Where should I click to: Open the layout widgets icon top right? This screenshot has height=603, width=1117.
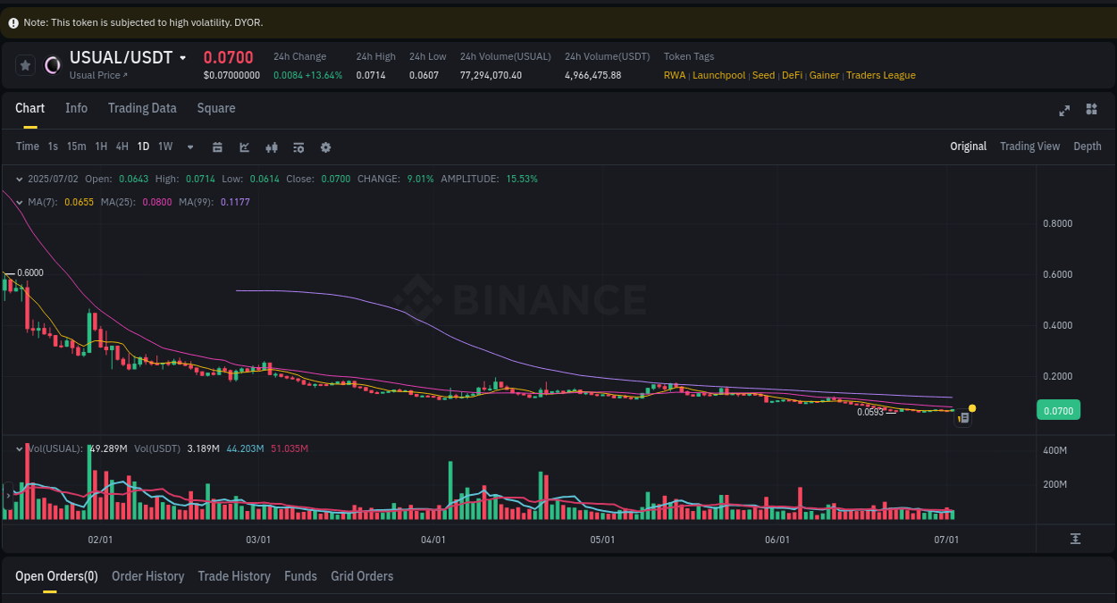(1091, 110)
